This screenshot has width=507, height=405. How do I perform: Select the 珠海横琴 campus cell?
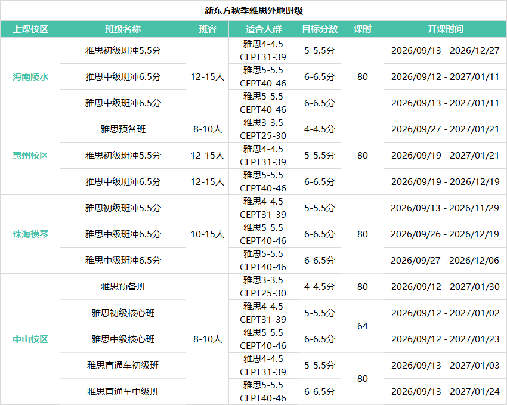tap(30, 234)
